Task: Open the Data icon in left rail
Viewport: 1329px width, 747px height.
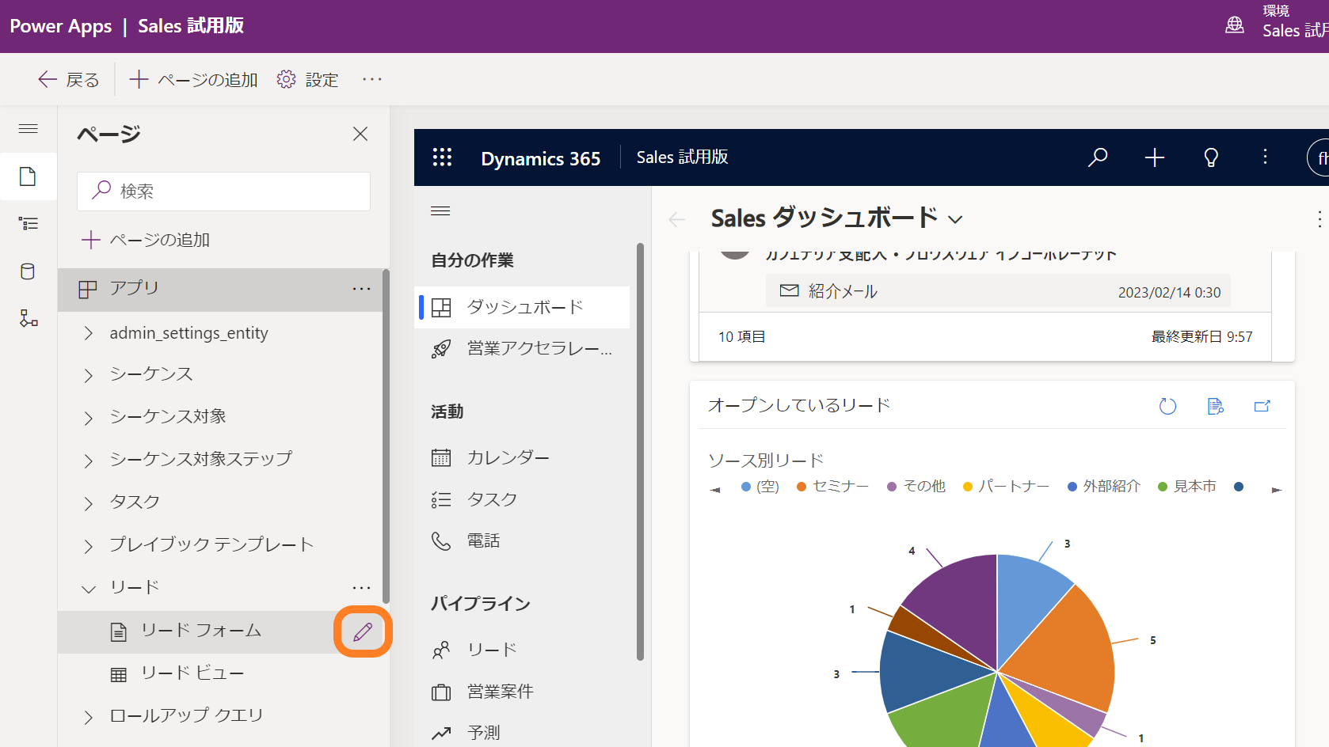Action: [28, 271]
